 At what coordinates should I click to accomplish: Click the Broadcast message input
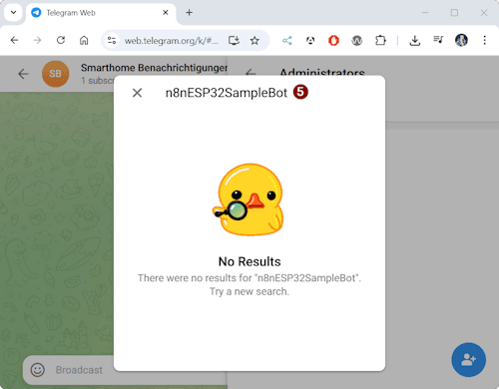tap(79, 370)
